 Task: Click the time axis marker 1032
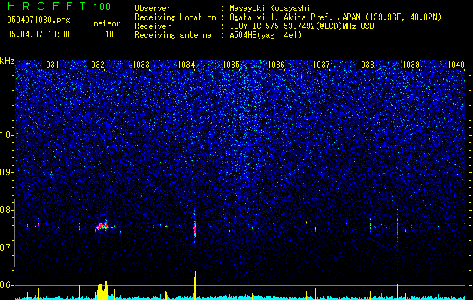pos(96,64)
